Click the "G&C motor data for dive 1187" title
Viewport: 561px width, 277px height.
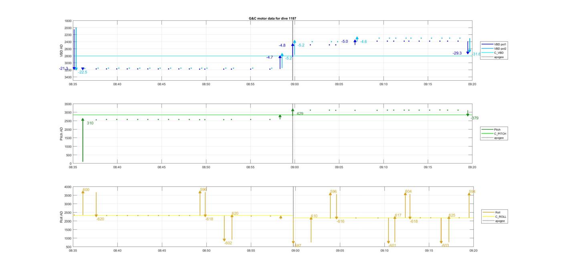272,18
